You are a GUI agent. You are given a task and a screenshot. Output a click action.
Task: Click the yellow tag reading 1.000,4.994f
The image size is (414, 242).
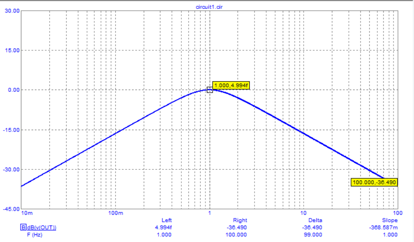pyautogui.click(x=231, y=86)
